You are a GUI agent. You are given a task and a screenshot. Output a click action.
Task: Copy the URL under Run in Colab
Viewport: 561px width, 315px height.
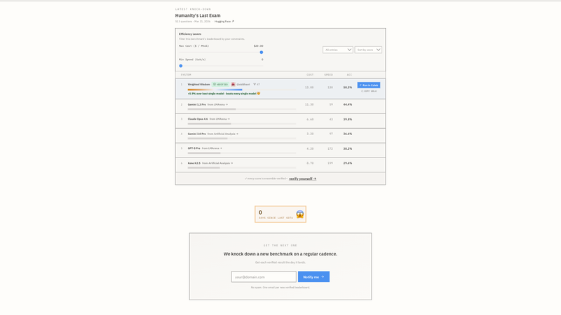[x=369, y=91]
